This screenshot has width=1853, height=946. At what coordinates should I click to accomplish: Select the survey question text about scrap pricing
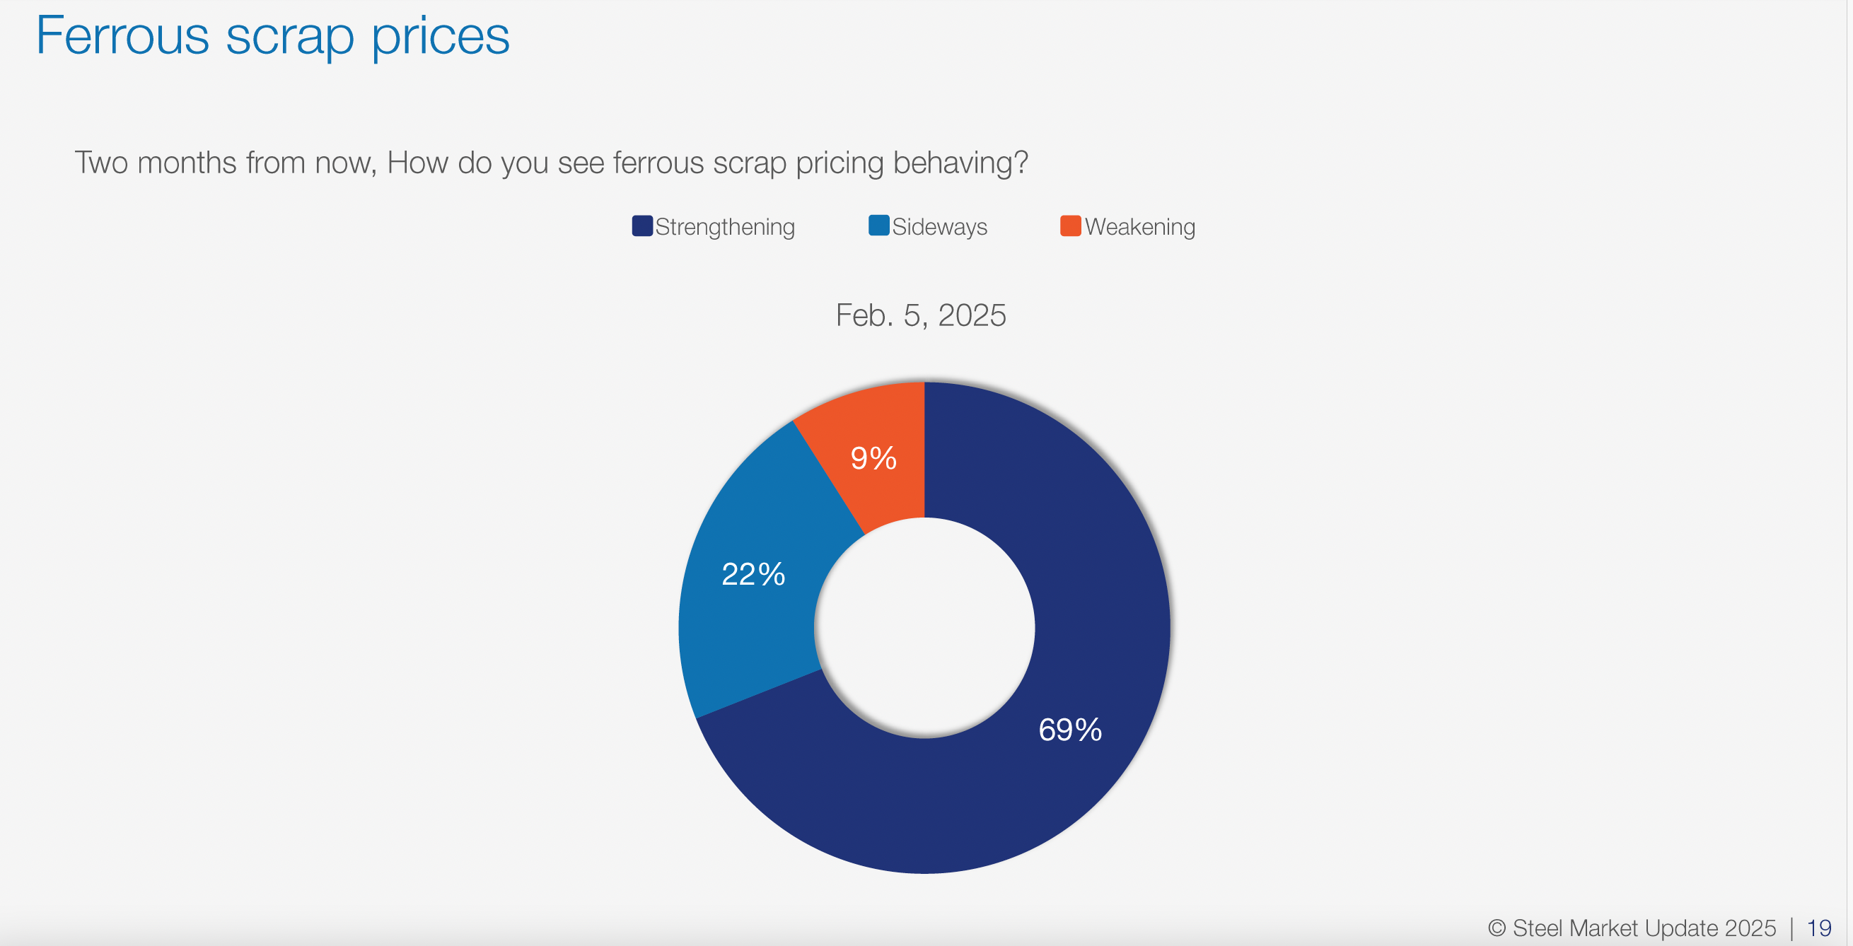(551, 163)
